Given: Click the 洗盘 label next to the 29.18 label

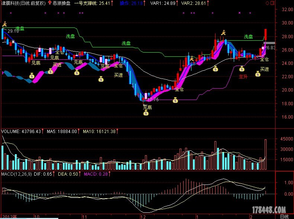Looking at the screenshot, I should coord(20,29).
